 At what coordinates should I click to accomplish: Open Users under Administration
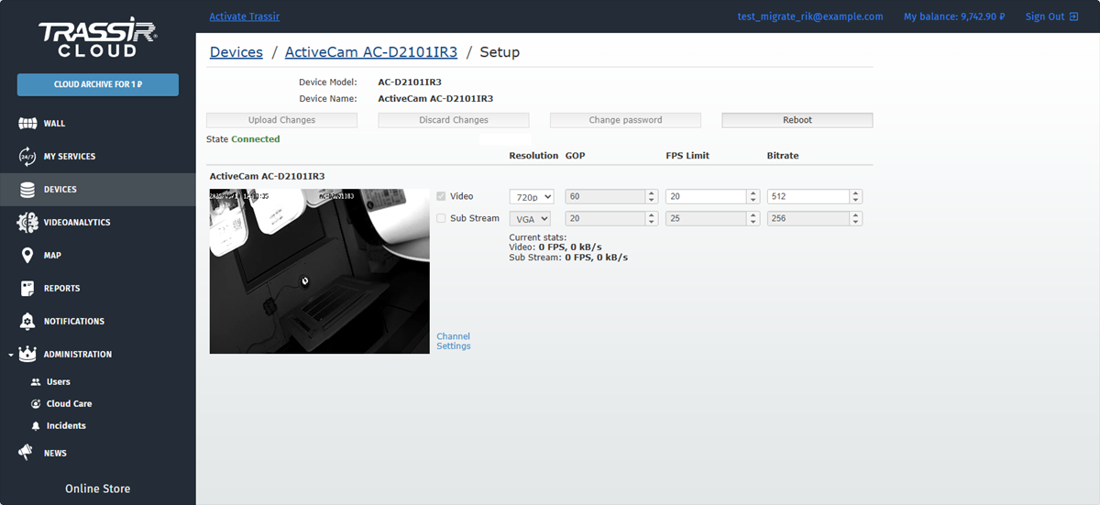pos(58,382)
